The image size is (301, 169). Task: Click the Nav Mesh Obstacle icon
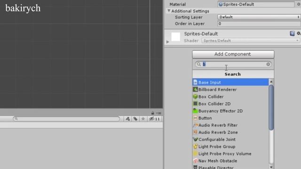[x=195, y=161]
